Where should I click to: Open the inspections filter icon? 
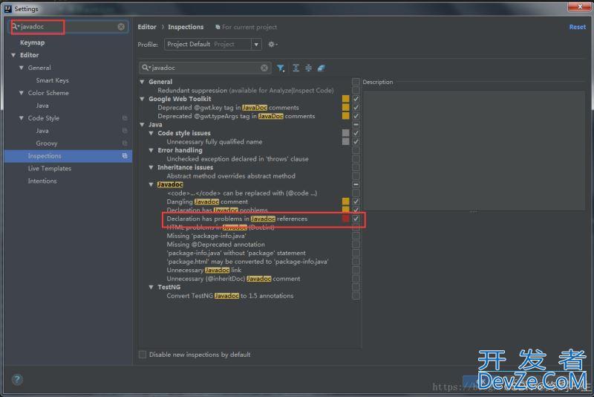[281, 68]
